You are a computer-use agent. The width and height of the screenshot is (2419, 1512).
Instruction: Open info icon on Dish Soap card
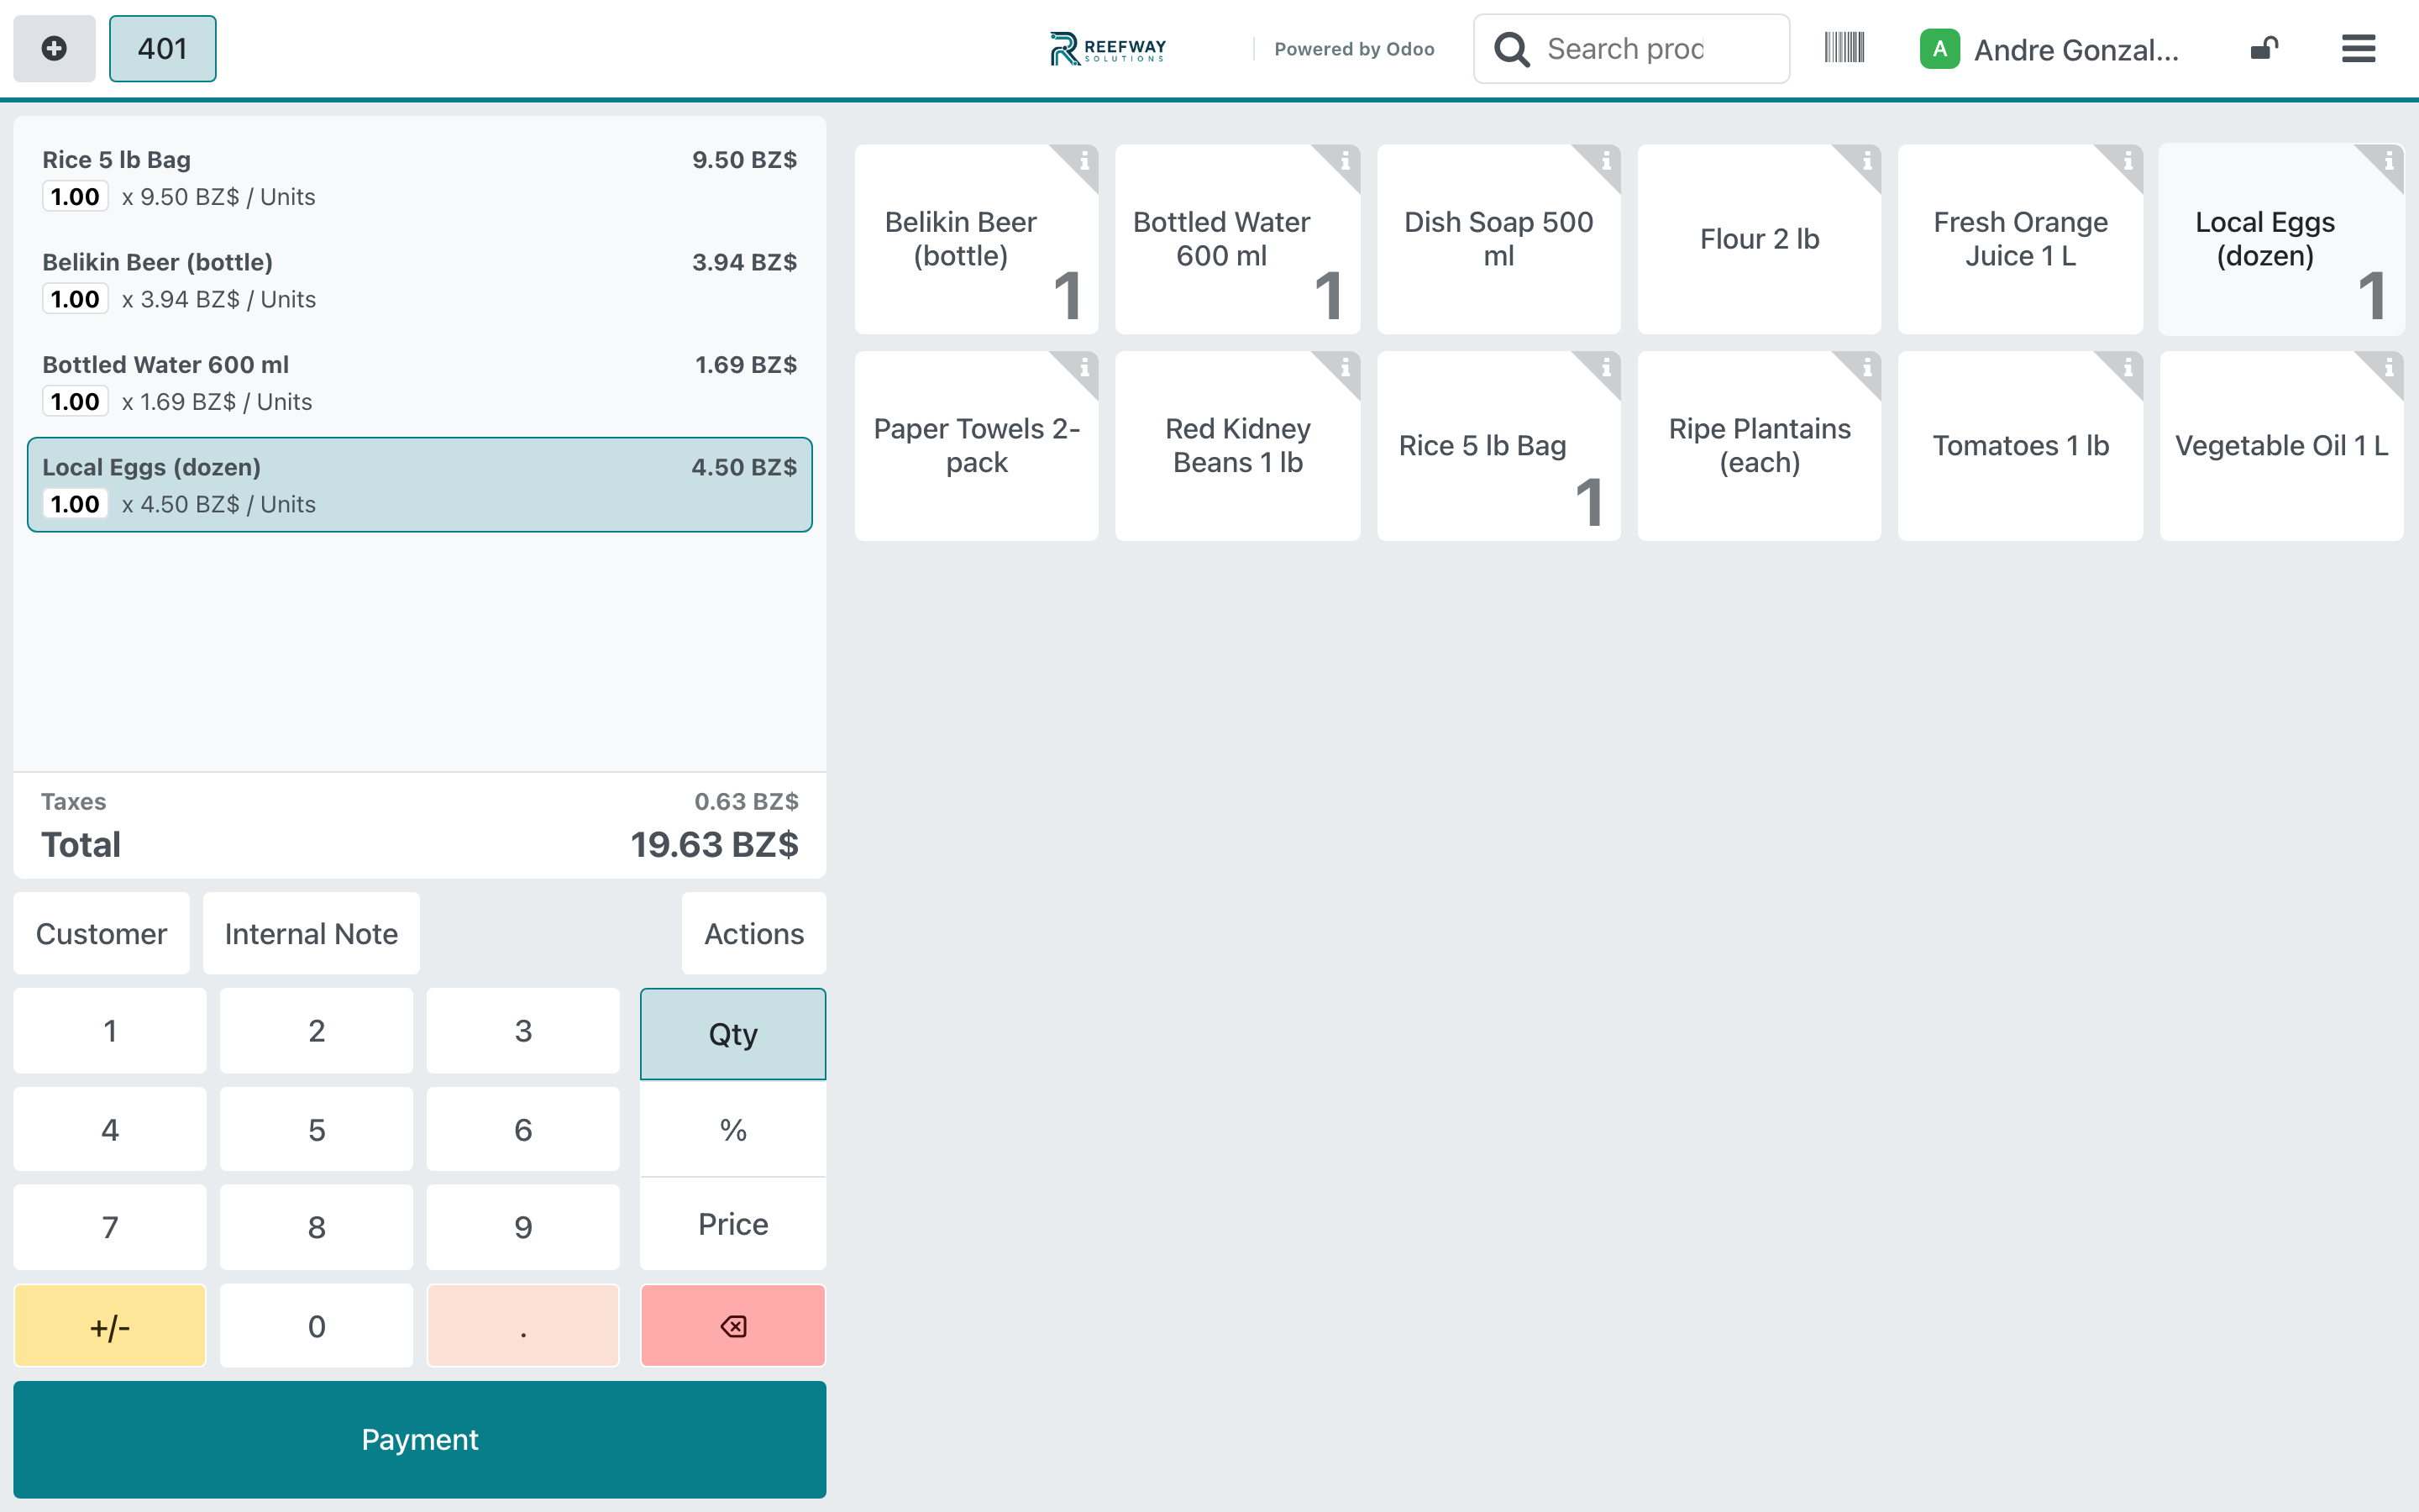[x=1605, y=161]
